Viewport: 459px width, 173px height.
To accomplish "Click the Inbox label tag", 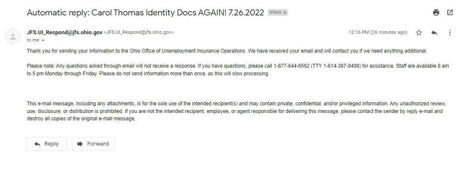I will pos(275,12).
